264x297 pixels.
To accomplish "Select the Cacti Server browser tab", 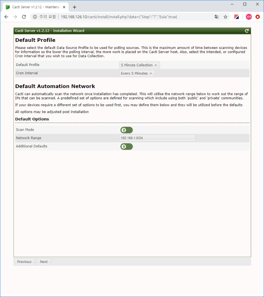I will pyautogui.click(x=33, y=7).
